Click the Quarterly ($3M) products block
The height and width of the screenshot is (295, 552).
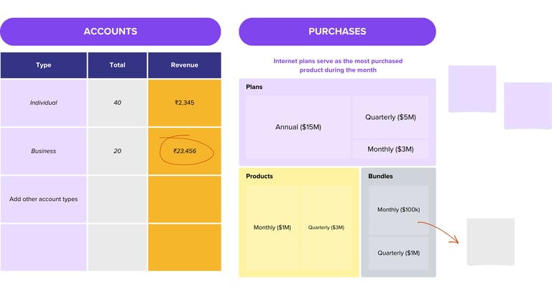[326, 228]
